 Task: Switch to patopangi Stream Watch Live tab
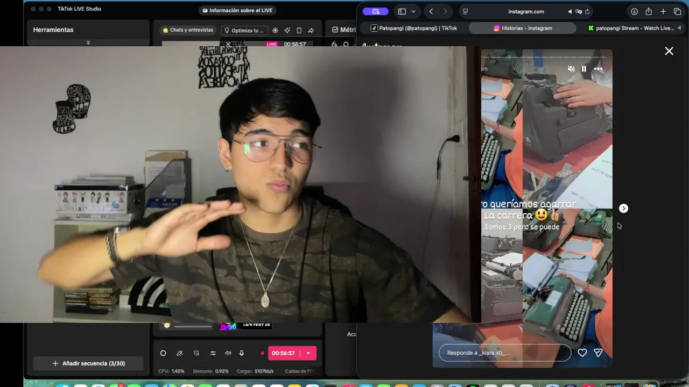[631, 28]
